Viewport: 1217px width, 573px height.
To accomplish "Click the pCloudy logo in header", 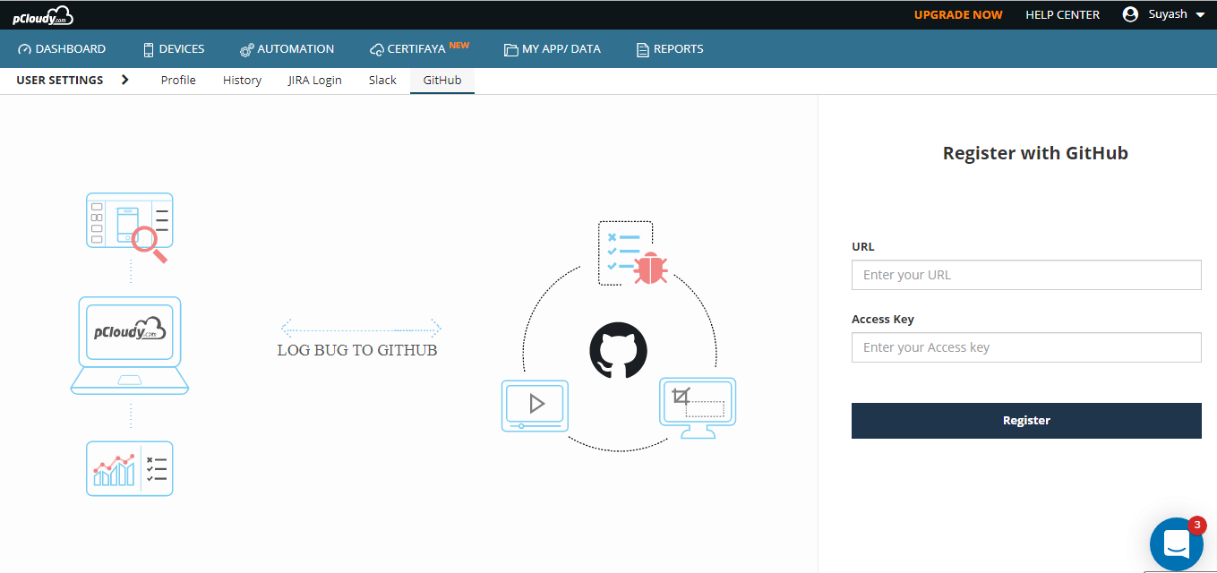I will (x=43, y=14).
